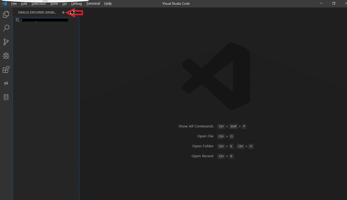Click the Show All Commands shortcut entry
This screenshot has width=347, height=200.
[x=196, y=126]
